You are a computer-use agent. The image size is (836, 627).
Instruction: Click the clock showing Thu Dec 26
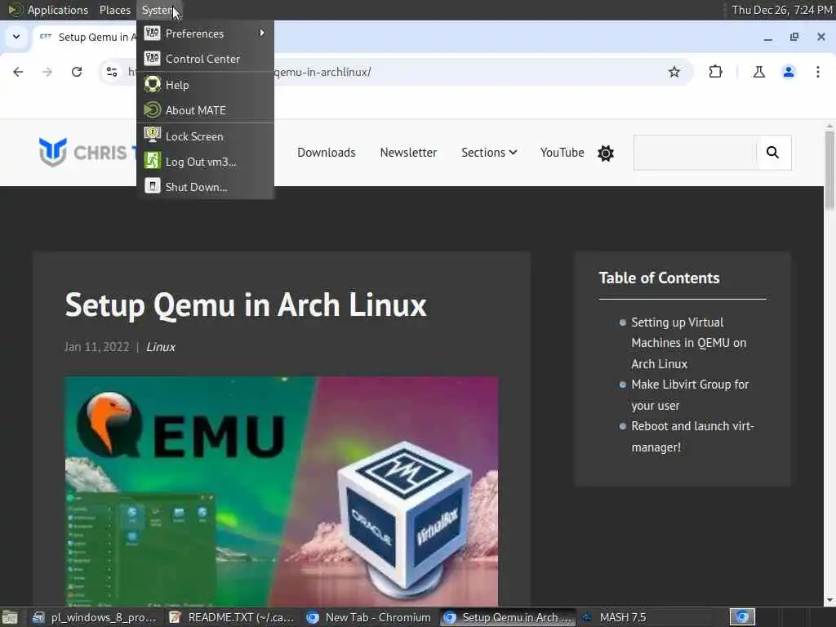781,10
